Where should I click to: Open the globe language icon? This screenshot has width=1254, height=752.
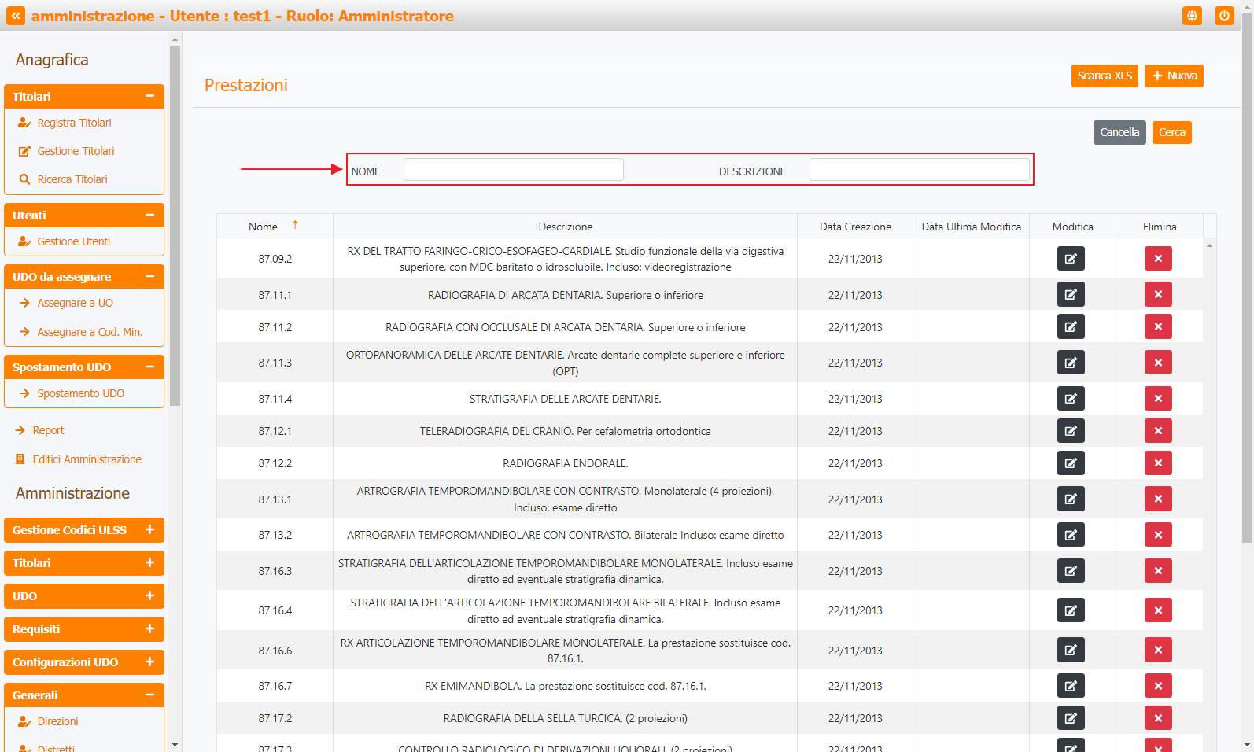[x=1192, y=16]
